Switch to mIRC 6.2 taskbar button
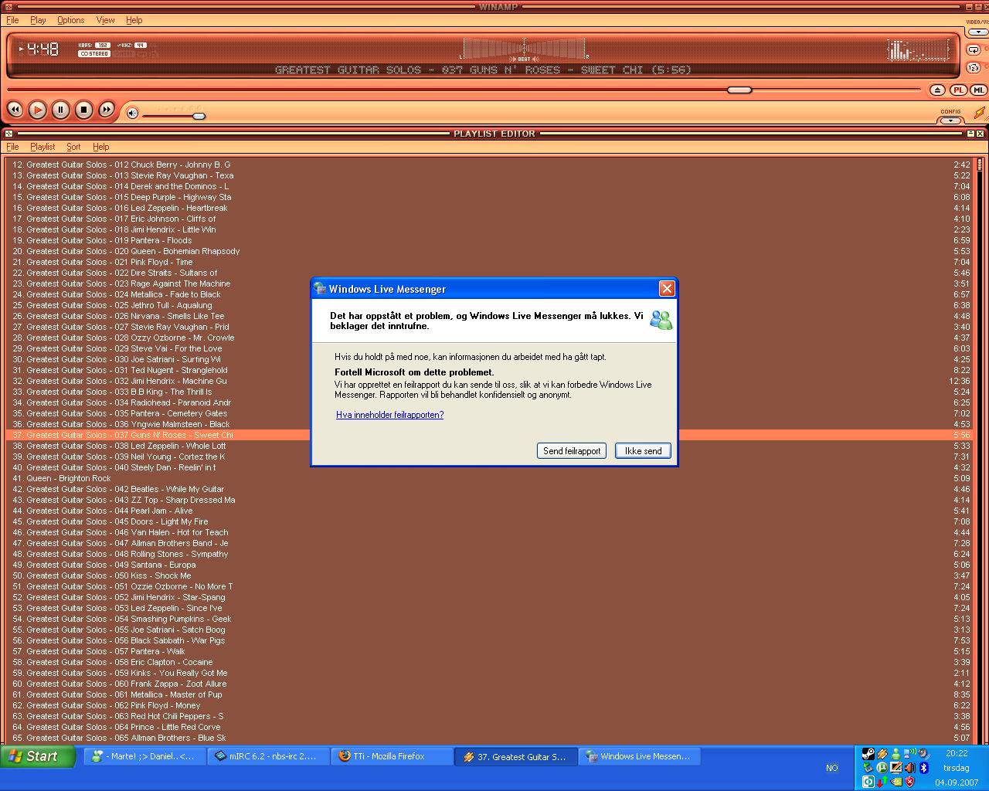 coord(268,756)
